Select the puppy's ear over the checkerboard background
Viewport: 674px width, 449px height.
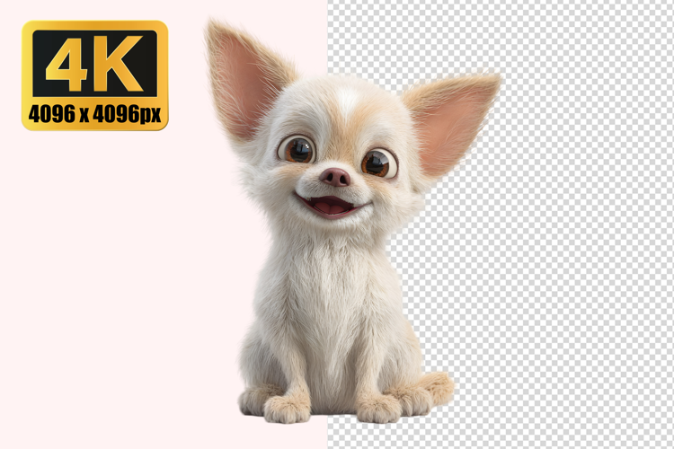click(x=452, y=121)
